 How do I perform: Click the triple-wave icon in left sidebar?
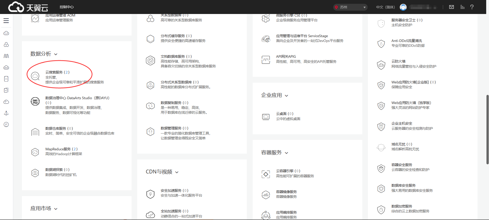pos(6,56)
